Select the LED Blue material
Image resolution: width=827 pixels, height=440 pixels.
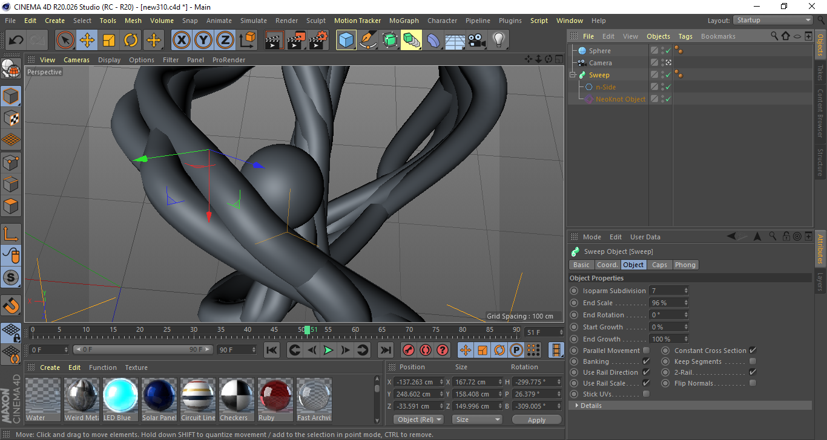120,400
